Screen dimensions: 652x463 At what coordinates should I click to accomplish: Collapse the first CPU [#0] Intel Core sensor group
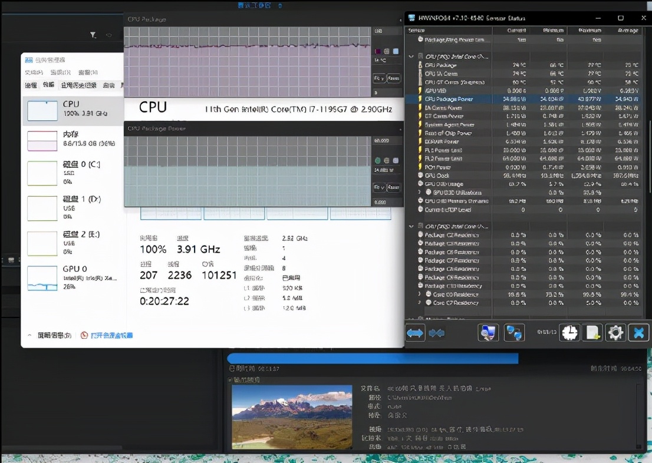click(411, 57)
